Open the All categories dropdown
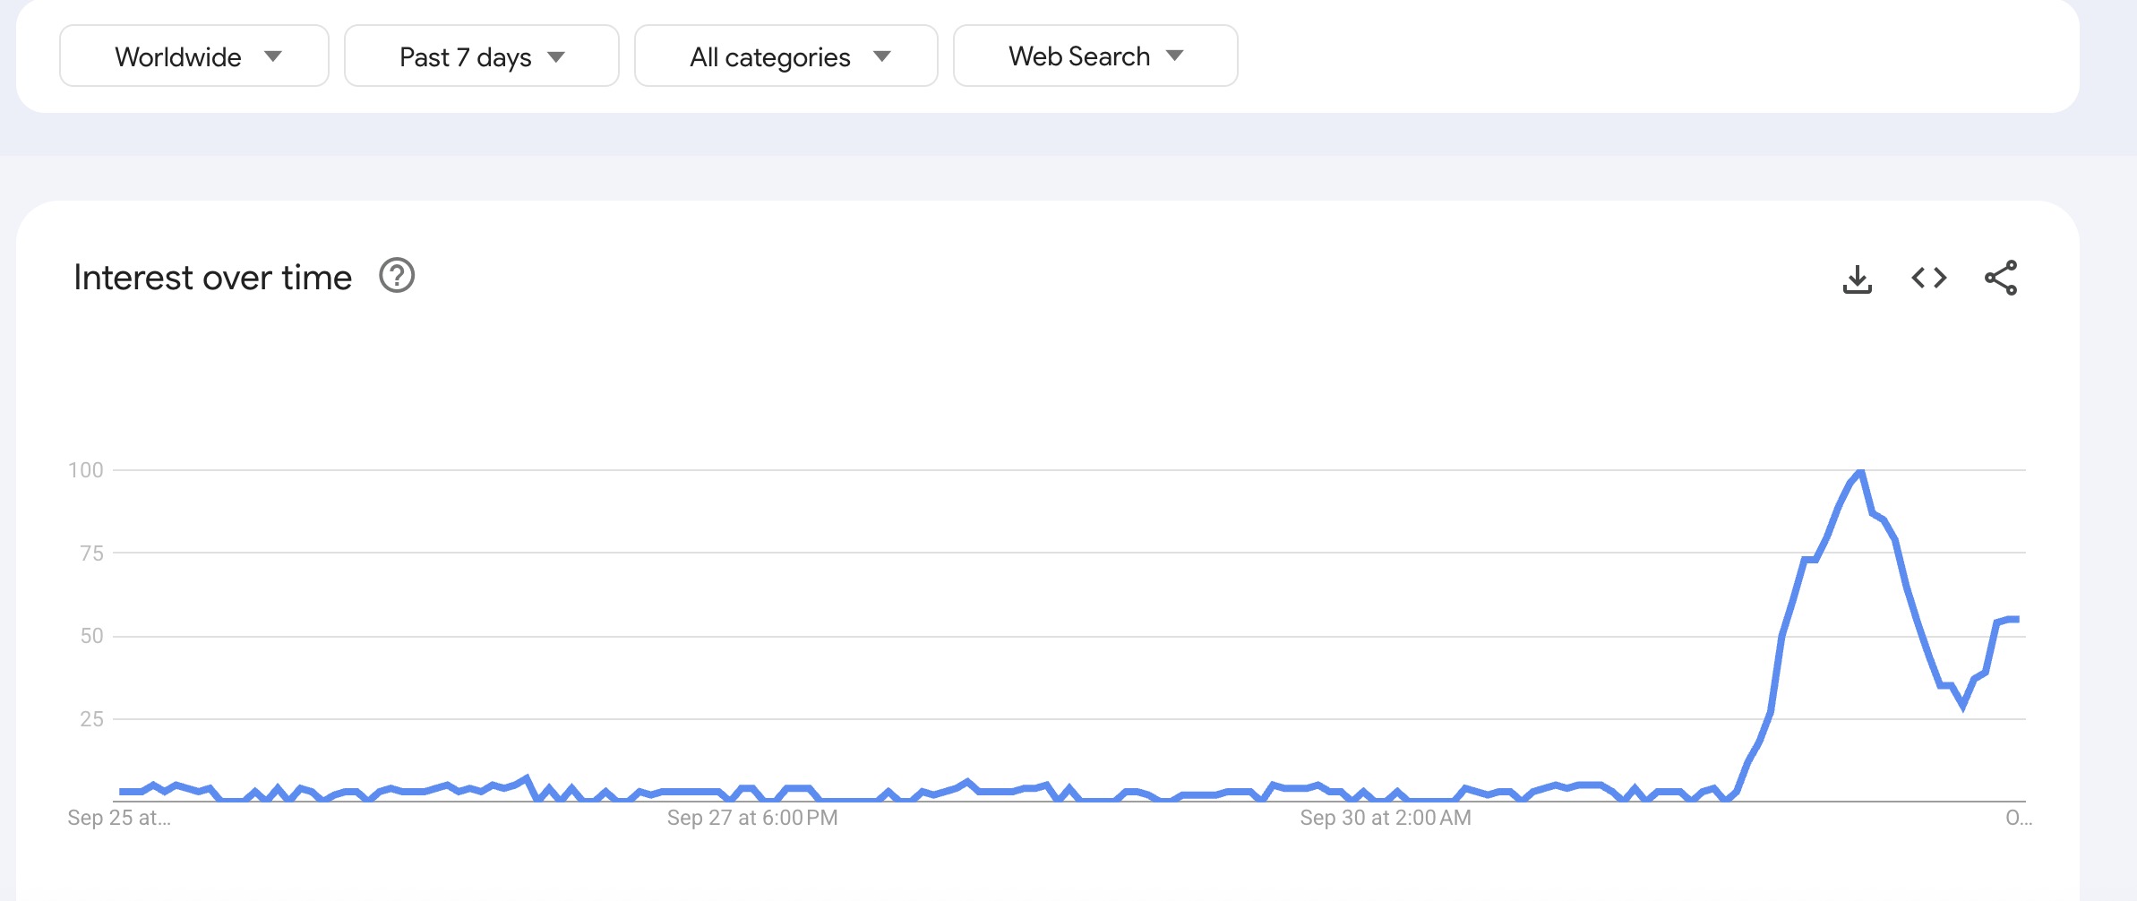The image size is (2137, 901). tap(785, 56)
